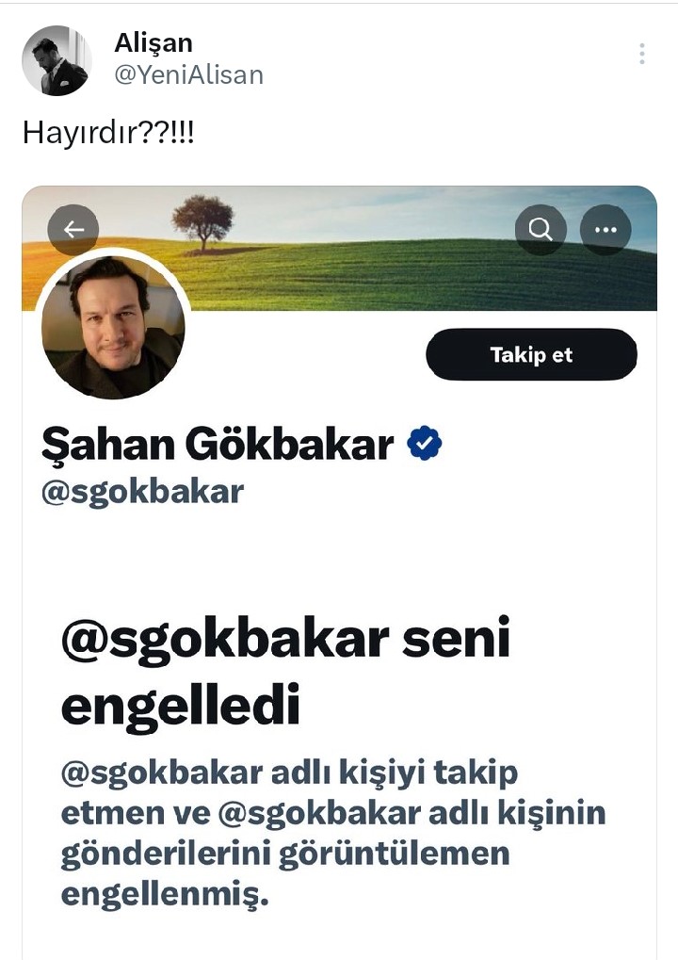This screenshot has width=678, height=960.
Task: Click the Şahan Gökbakar profile name
Action: coord(218,445)
